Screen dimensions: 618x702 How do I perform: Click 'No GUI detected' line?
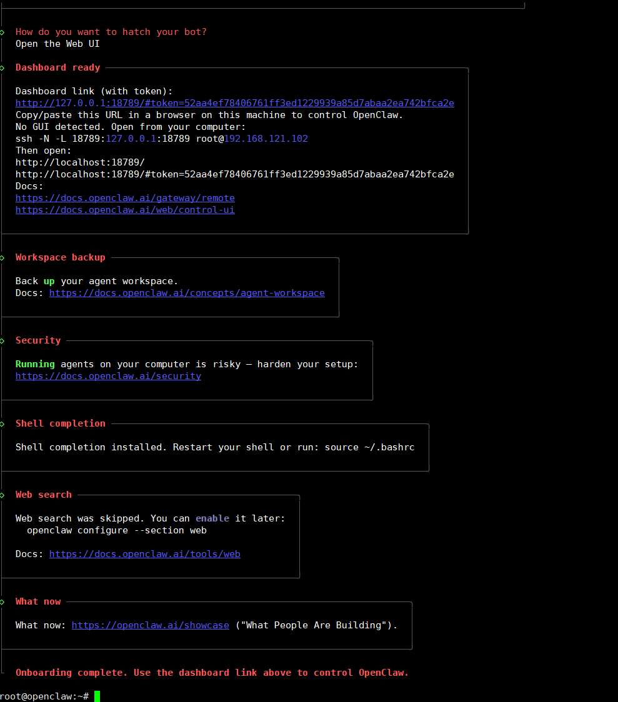click(x=131, y=127)
